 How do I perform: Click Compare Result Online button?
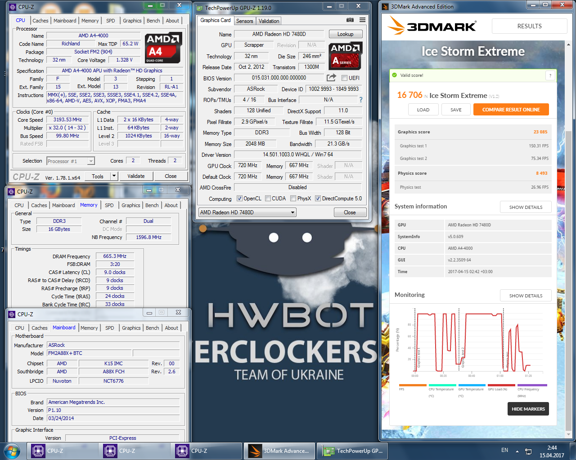[511, 110]
